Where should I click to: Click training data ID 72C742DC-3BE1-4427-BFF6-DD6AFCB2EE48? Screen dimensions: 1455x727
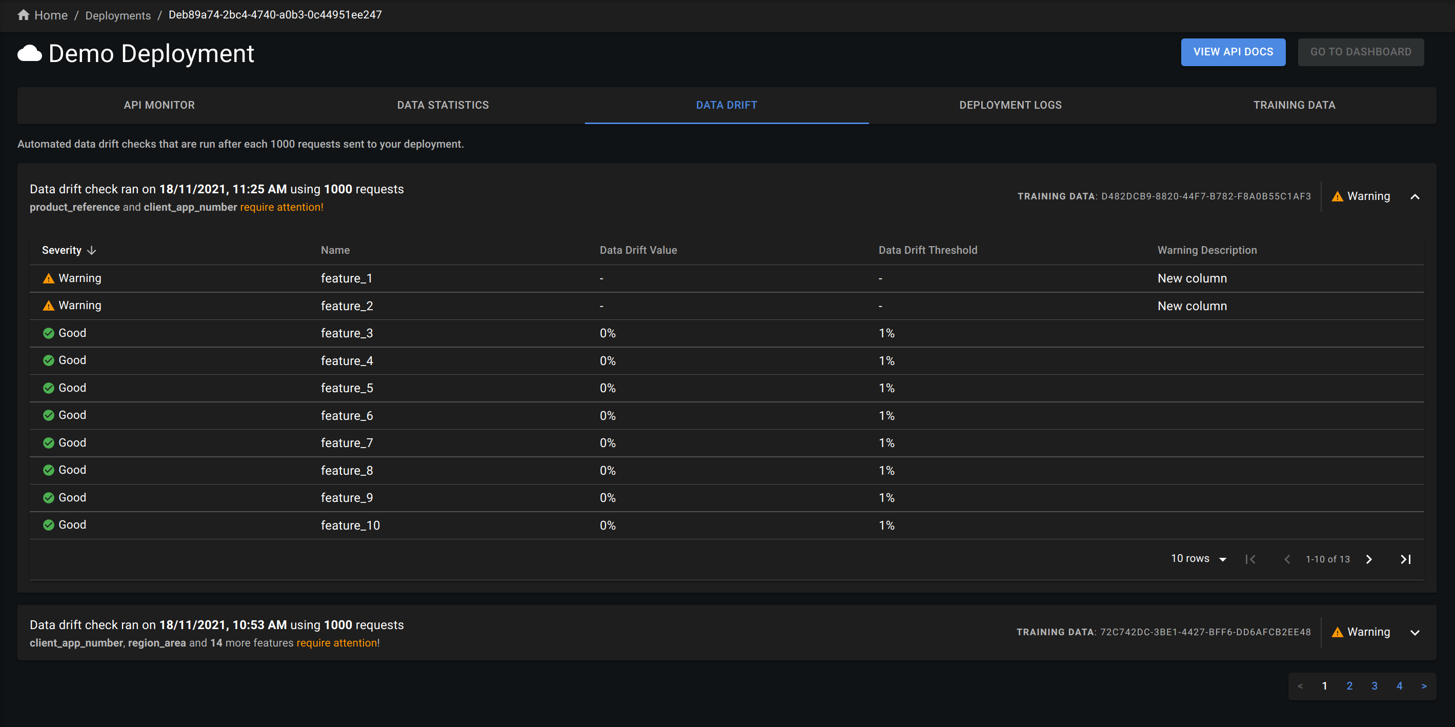coord(1205,632)
